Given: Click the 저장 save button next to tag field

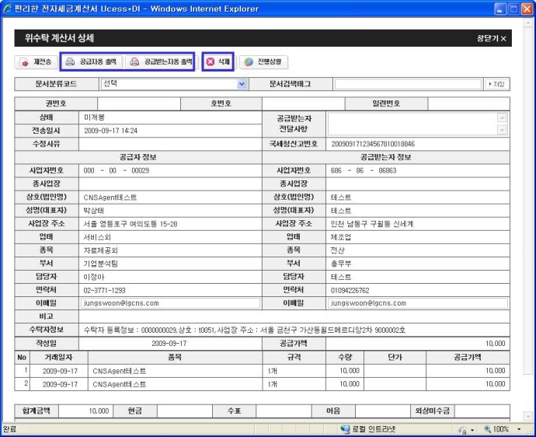Looking at the screenshot, I should [496, 84].
